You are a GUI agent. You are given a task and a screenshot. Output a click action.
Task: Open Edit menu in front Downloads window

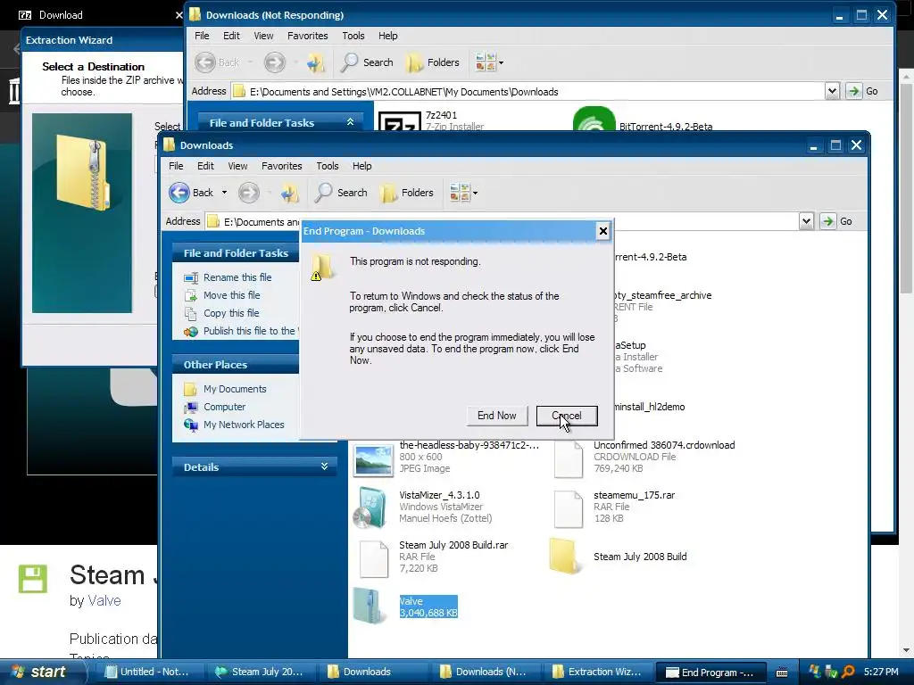tap(205, 166)
